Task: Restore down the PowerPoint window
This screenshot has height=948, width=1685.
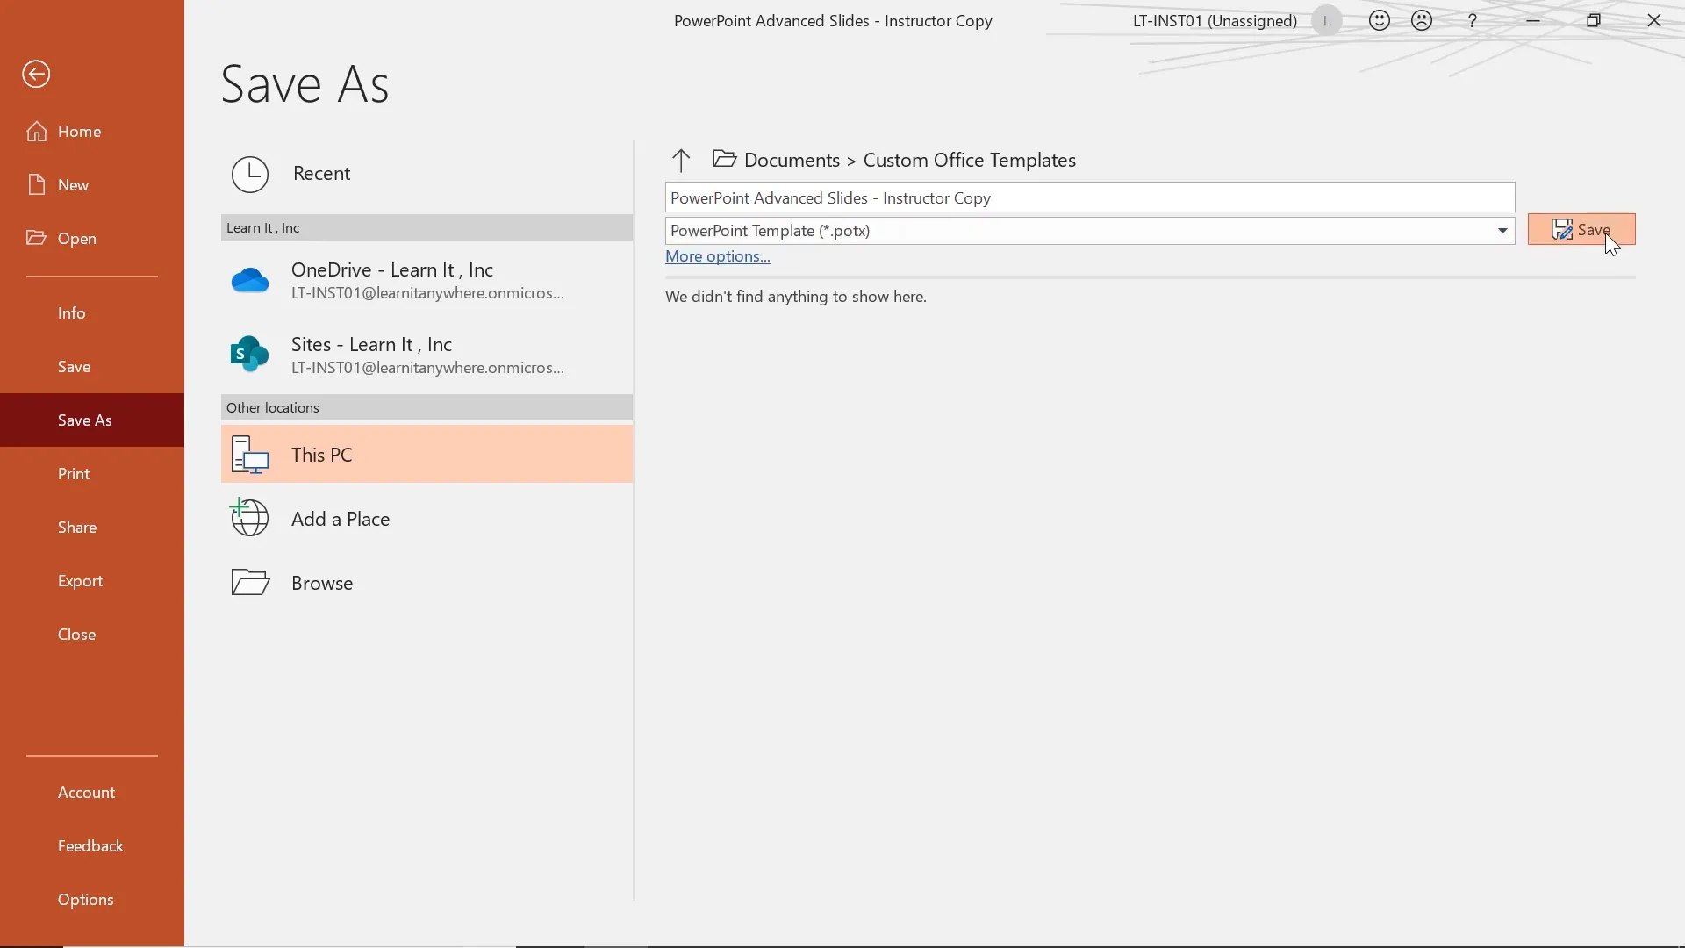Action: tap(1594, 20)
